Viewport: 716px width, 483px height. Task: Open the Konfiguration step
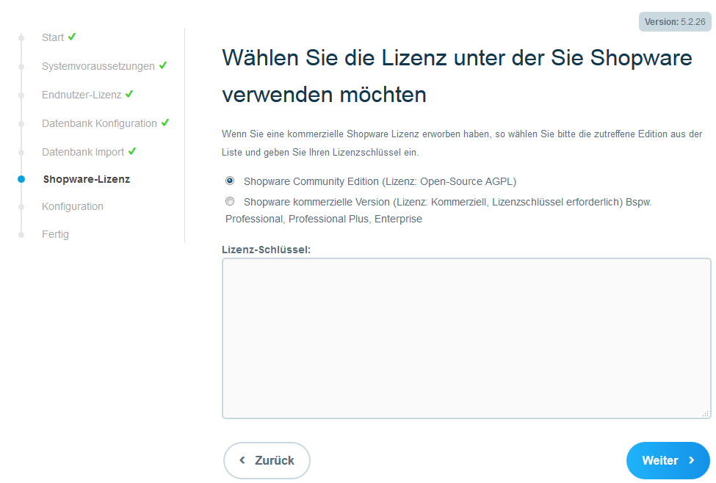coord(72,206)
